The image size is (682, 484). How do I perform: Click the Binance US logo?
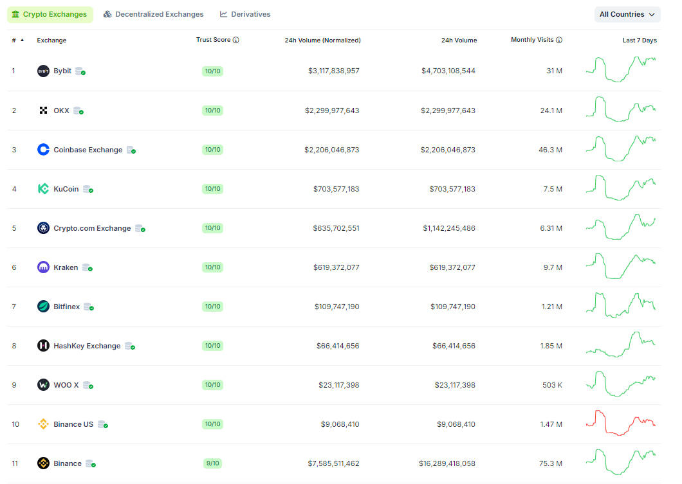(43, 424)
